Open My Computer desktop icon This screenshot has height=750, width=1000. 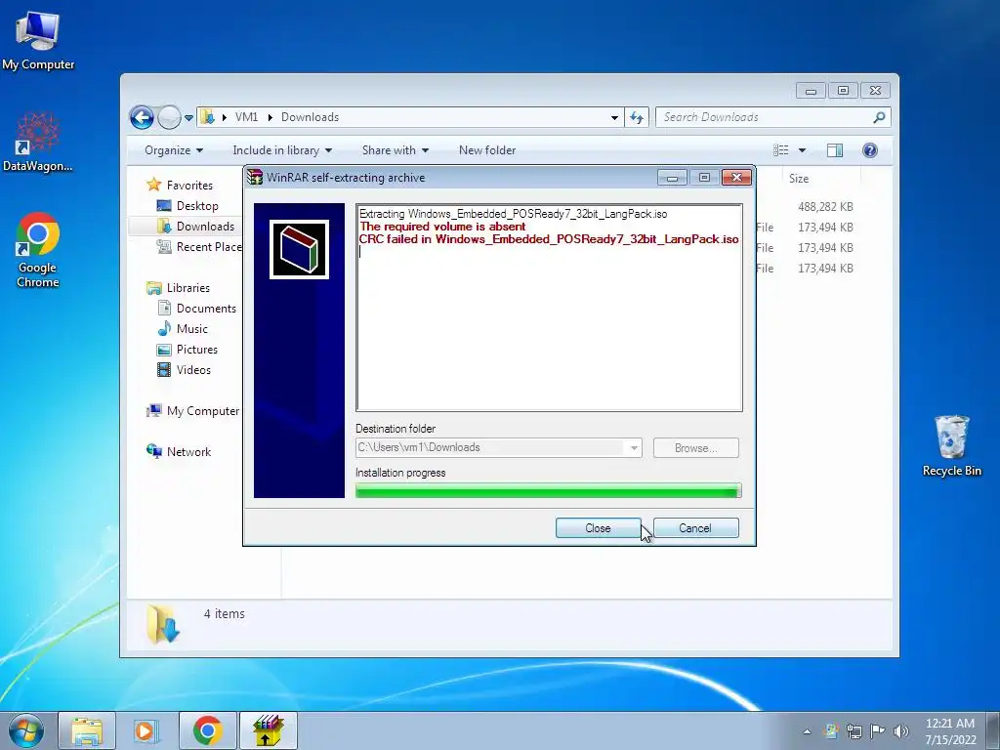click(38, 39)
